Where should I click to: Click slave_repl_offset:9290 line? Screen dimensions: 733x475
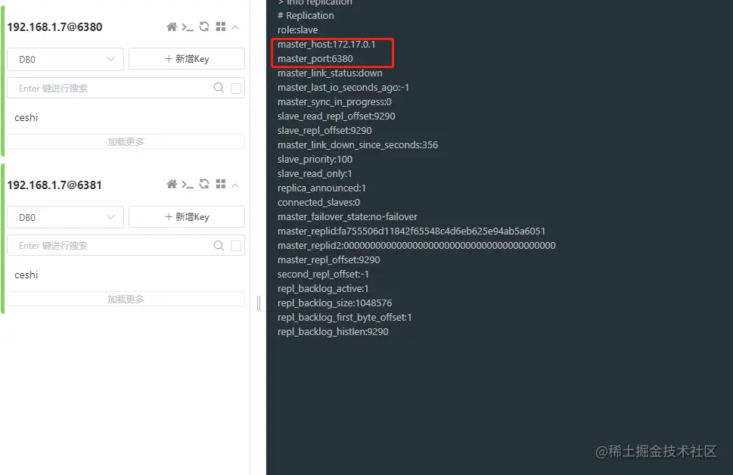tap(325, 130)
